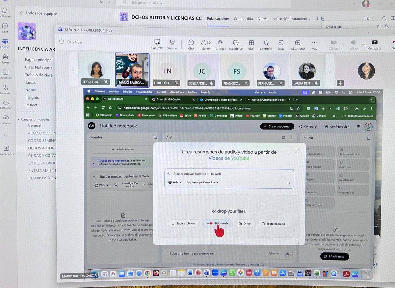
Task: Open NotebookLM Configuración
Action: click(x=337, y=126)
